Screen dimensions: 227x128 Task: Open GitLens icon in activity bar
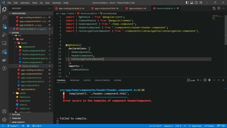pyautogui.click(x=4, y=68)
